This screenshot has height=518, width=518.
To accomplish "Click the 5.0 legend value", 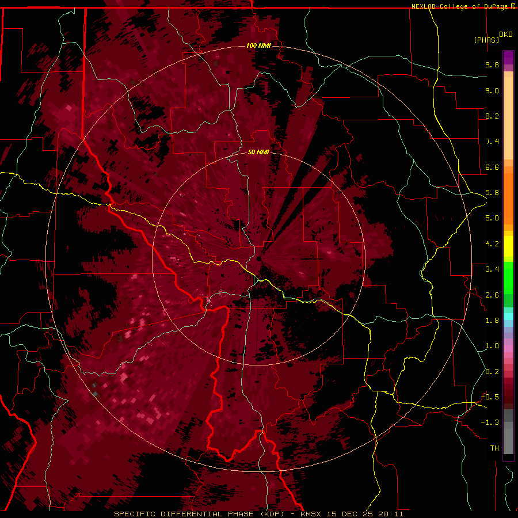I will pos(492,218).
